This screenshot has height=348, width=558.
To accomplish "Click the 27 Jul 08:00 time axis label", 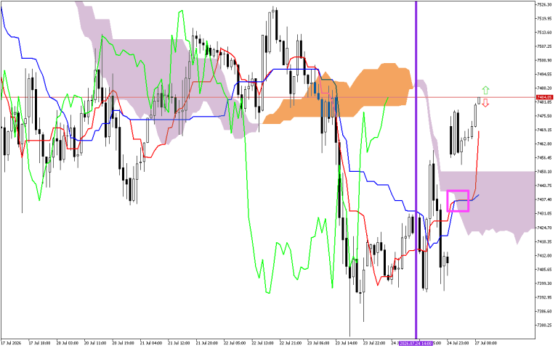I will coord(486,344).
